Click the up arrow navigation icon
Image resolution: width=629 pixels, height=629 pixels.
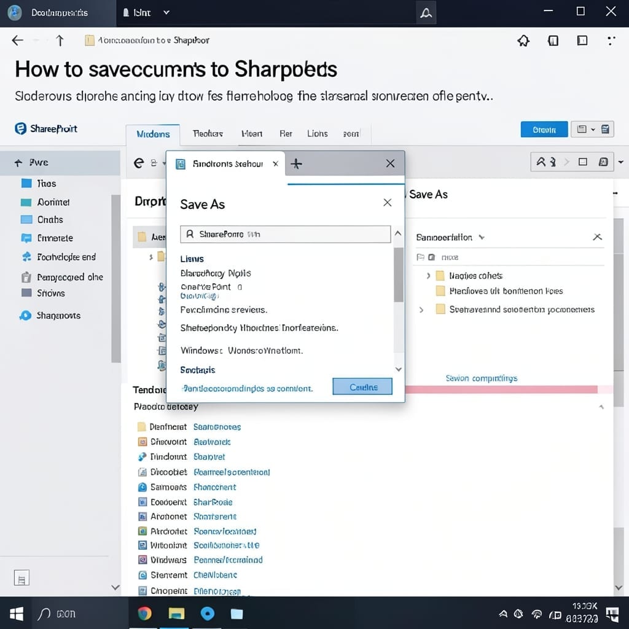pyautogui.click(x=60, y=40)
